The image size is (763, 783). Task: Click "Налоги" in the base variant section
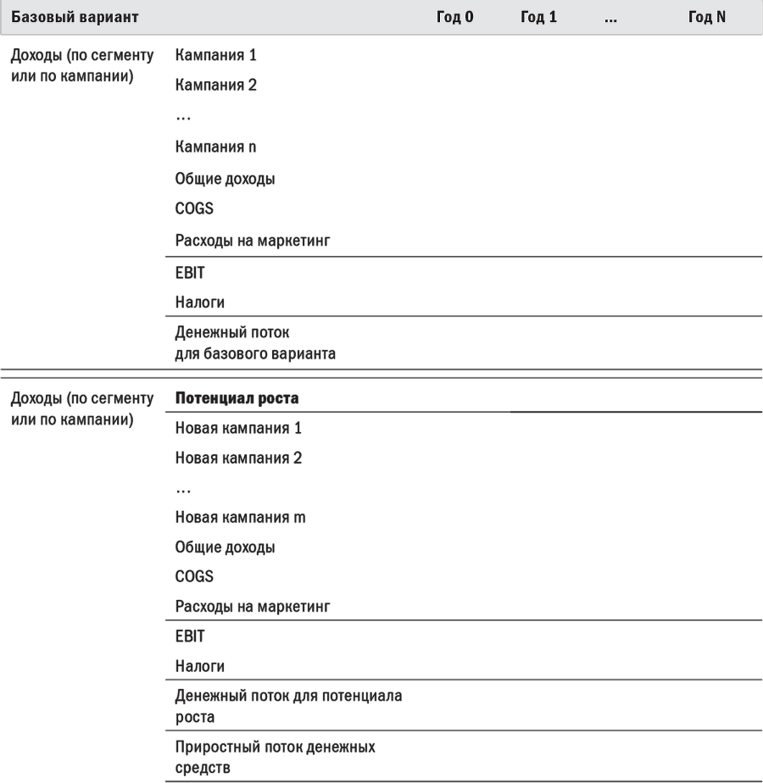point(199,303)
